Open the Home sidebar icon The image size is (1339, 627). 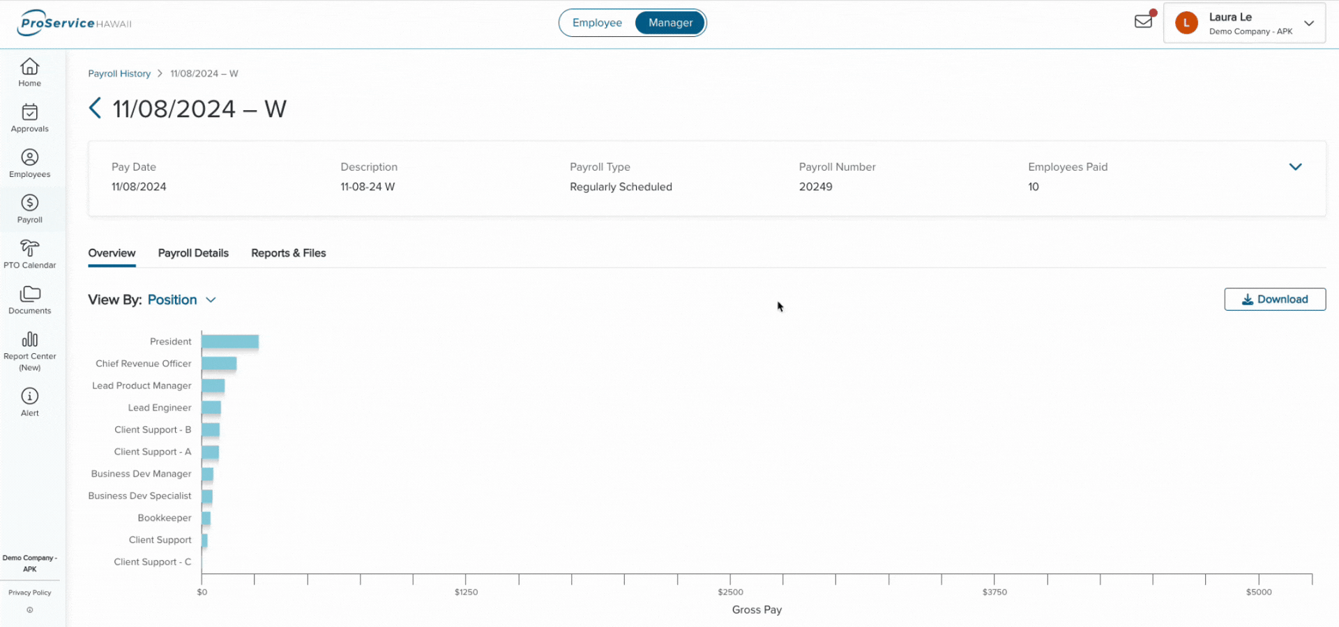pos(29,66)
